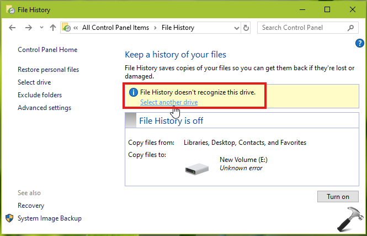Click the 'File History is off' heading

tap(171, 120)
